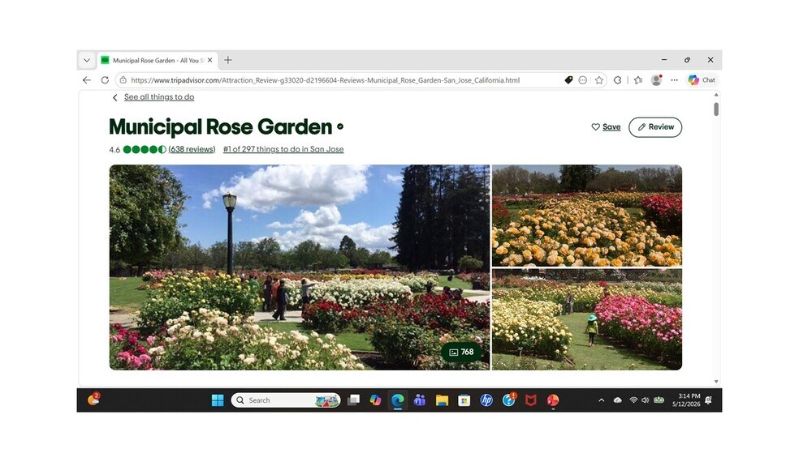Open the browser extensions puzzle icon
The width and height of the screenshot is (799, 449).
(618, 80)
